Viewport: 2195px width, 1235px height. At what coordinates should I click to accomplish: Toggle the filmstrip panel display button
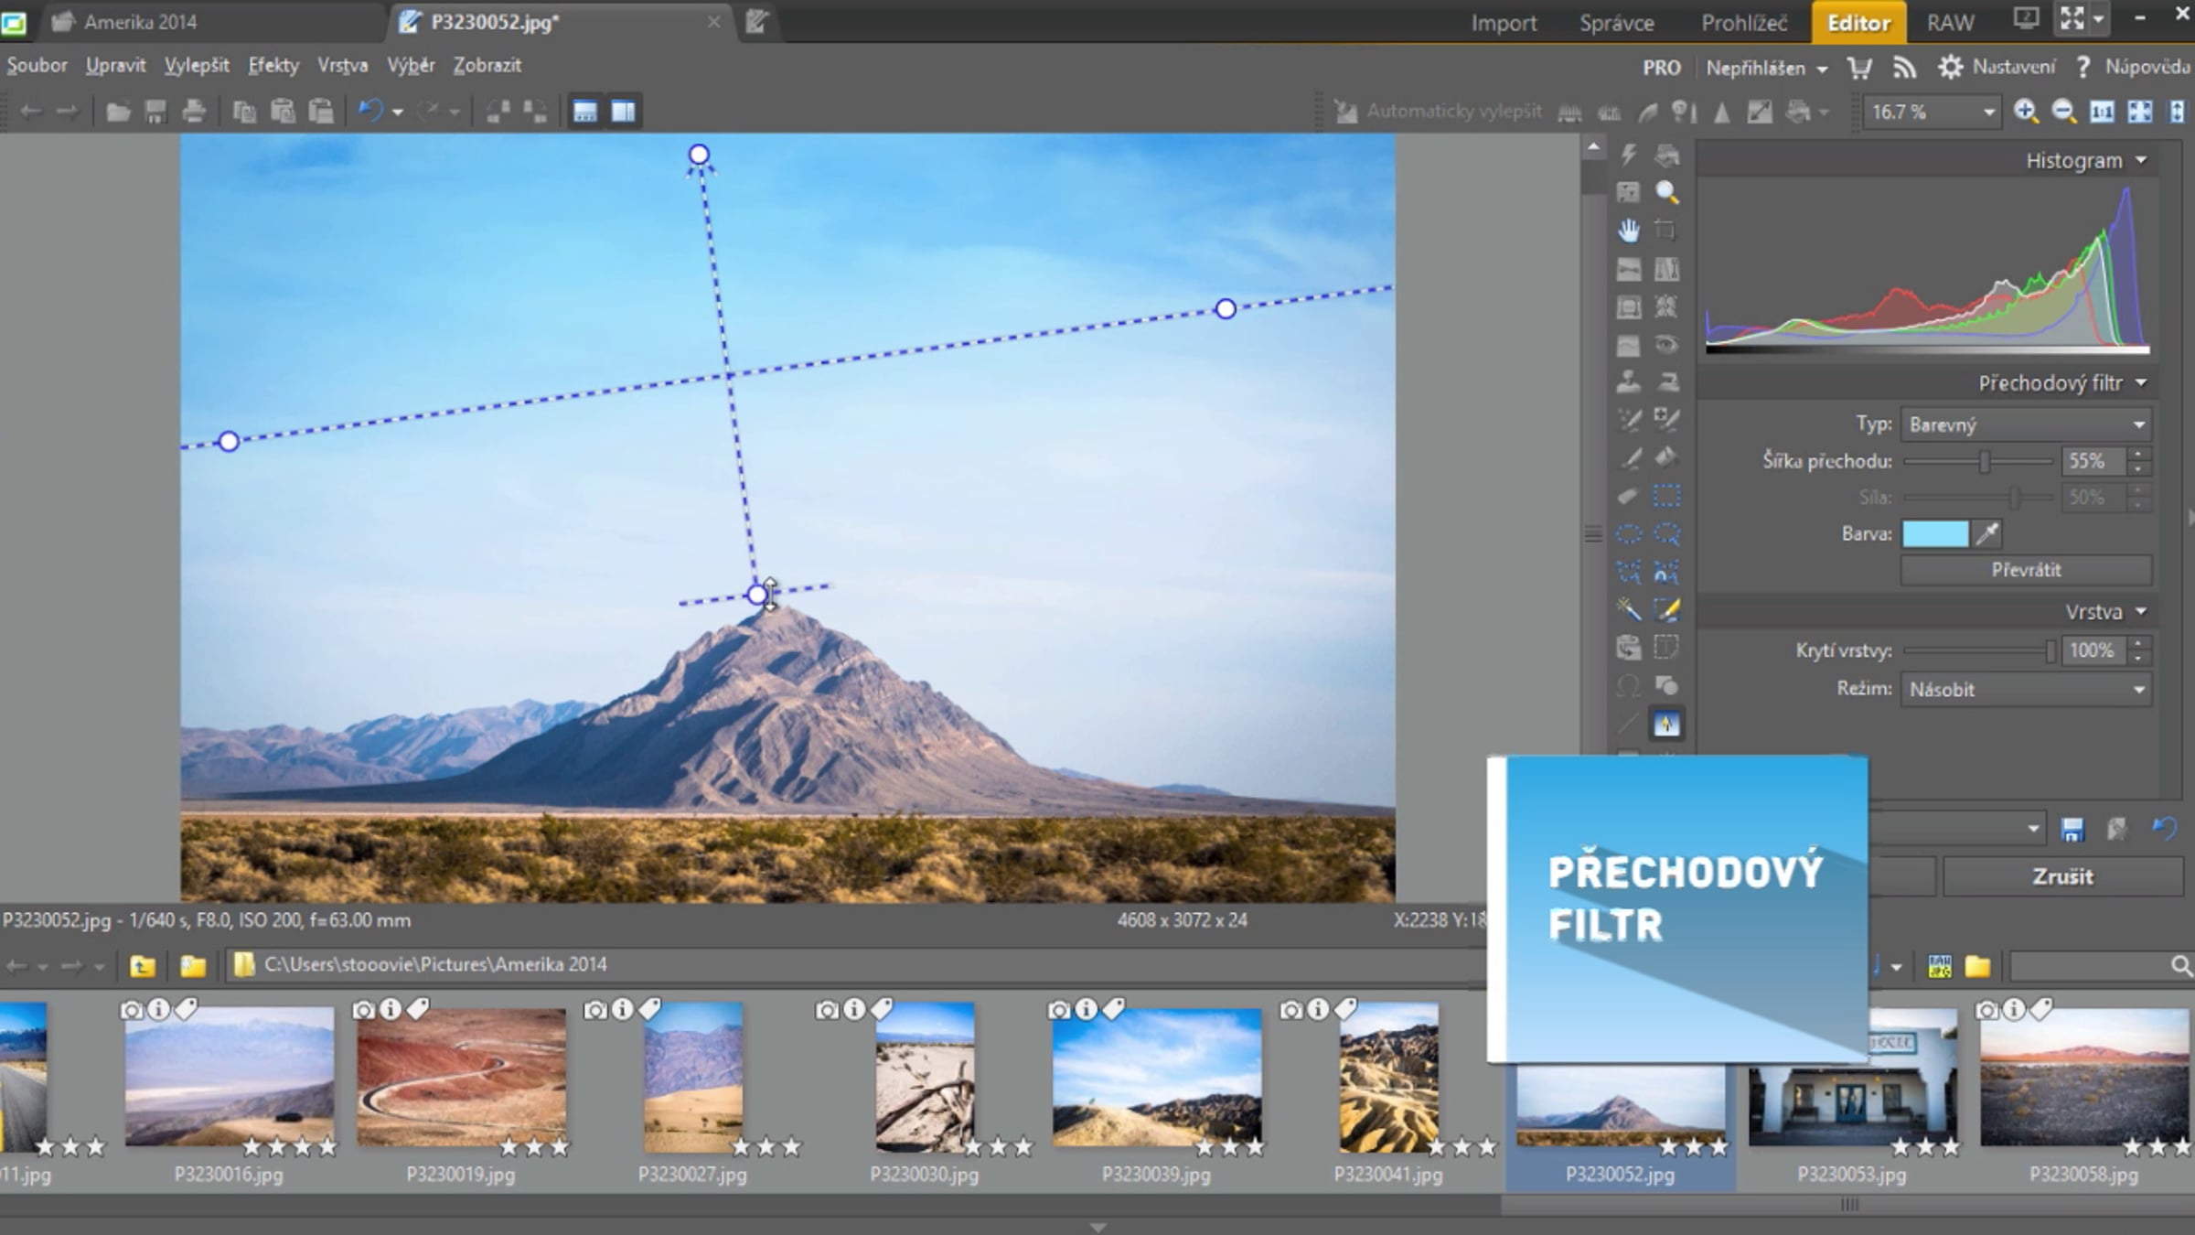point(585,112)
